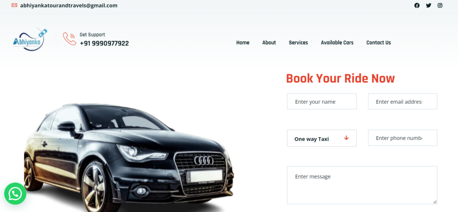Open the Available Cars menu item

337,43
